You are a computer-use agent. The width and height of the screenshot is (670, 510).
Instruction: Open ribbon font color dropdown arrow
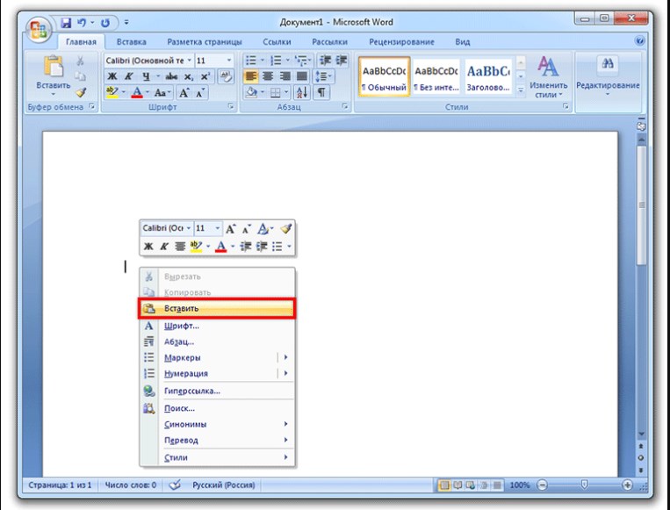tap(148, 92)
